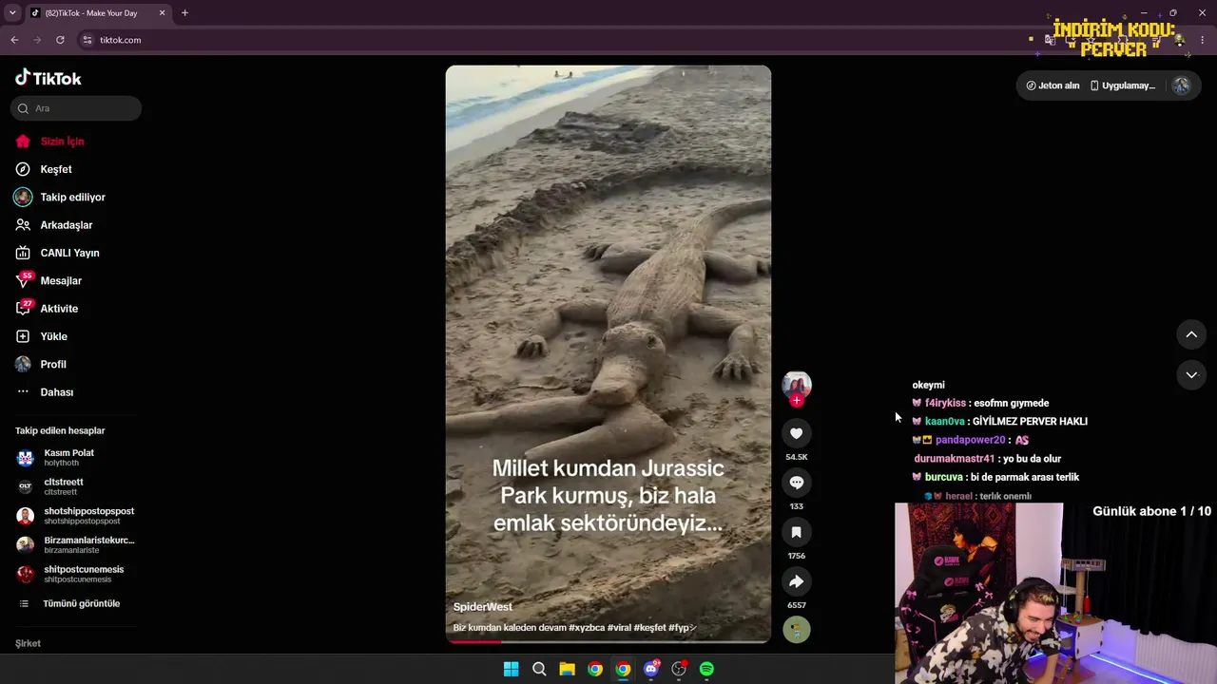Viewport: 1217px width, 684px height.
Task: Open shotshippostopspost account
Action: coord(75,516)
